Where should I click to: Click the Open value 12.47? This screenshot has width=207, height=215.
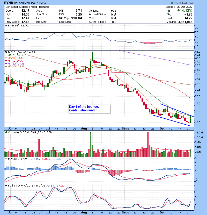coord(25,11)
